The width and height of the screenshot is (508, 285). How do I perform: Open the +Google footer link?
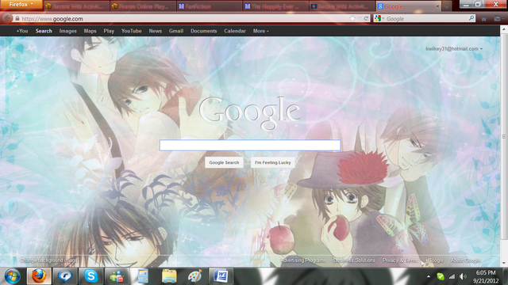434,260
